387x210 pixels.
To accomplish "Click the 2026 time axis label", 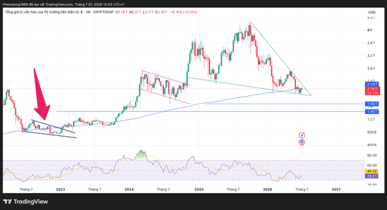I will click(267, 190).
